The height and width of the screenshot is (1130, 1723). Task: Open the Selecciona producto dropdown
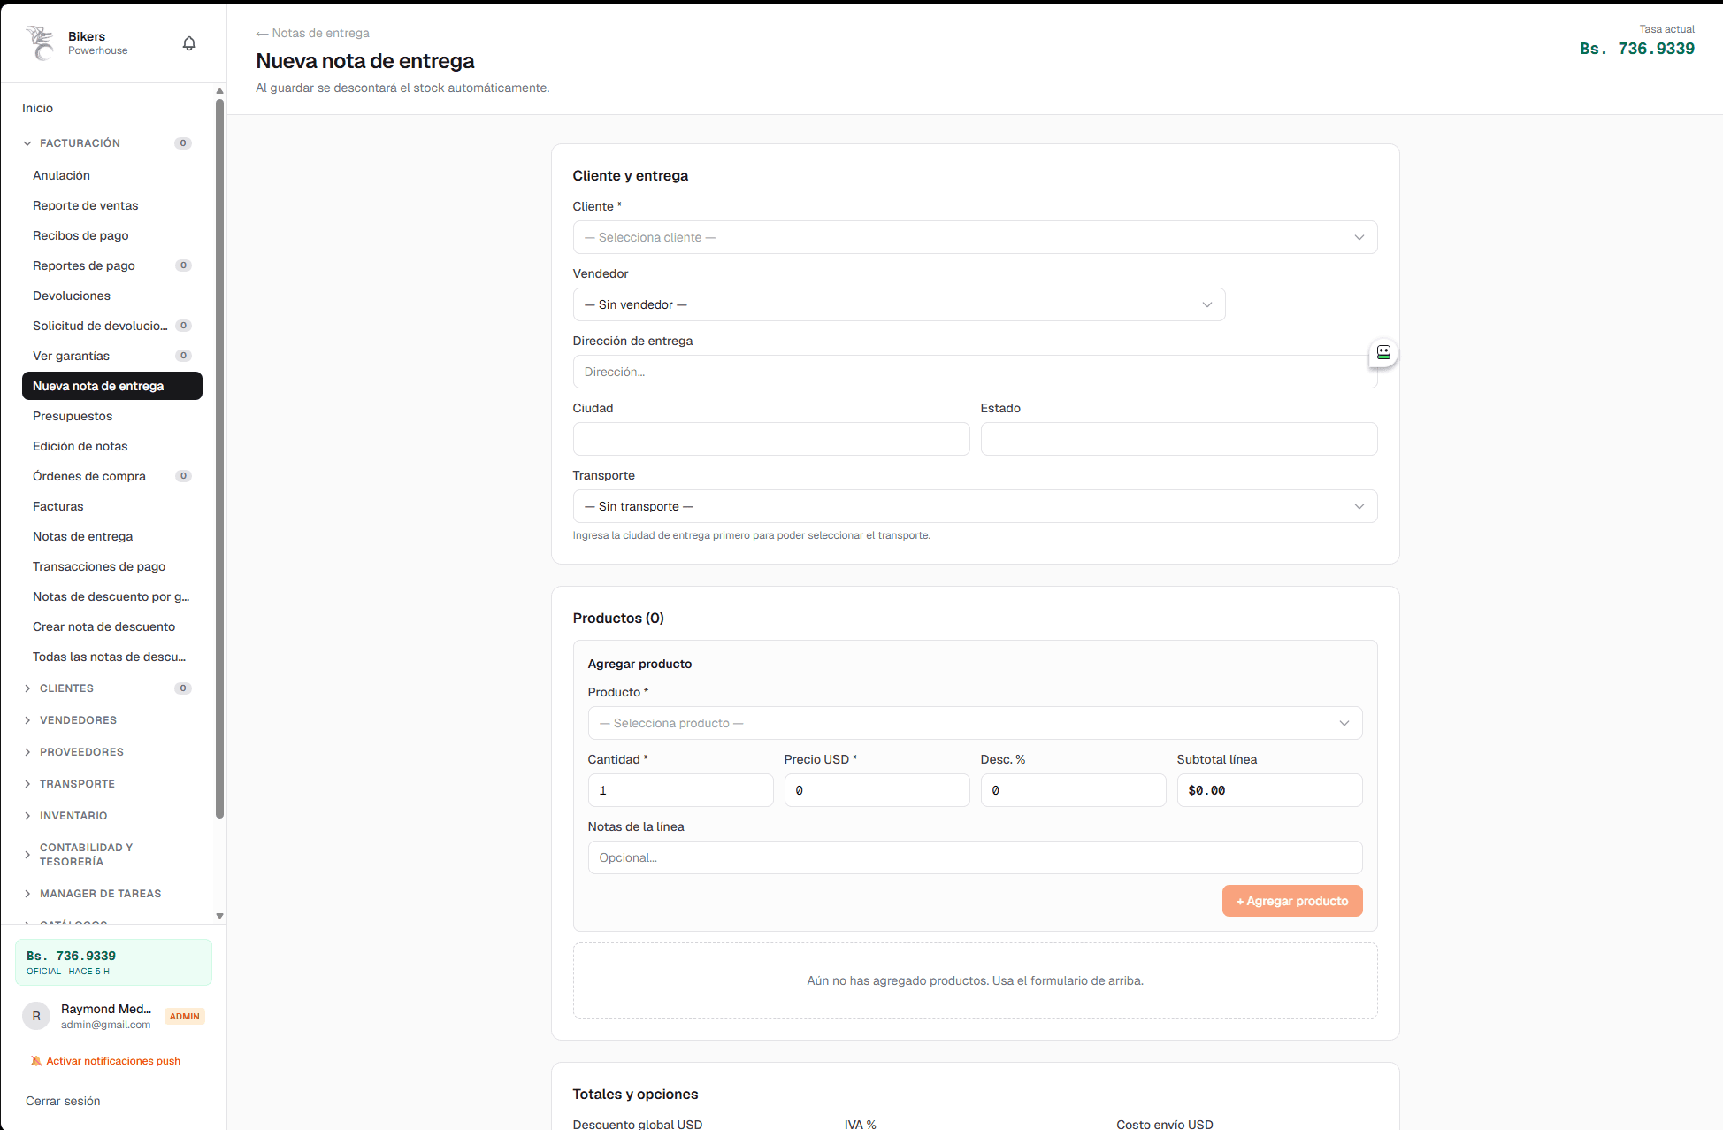coord(975,723)
